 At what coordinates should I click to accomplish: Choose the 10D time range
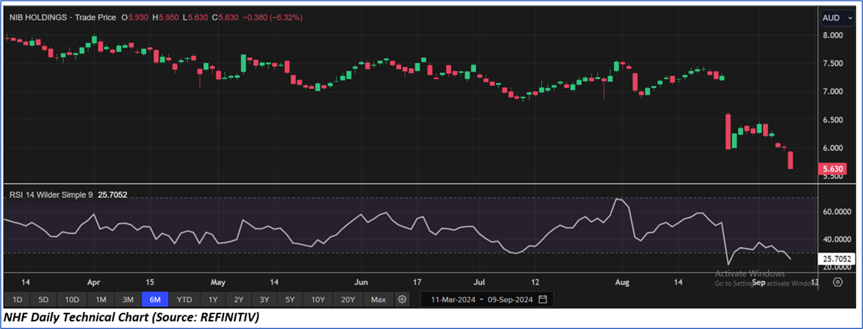72,299
